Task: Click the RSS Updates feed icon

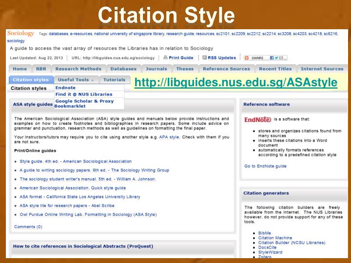Action: [x=204, y=57]
